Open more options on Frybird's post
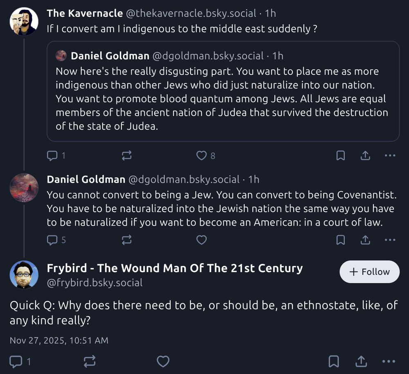The width and height of the screenshot is (409, 374). (x=389, y=361)
